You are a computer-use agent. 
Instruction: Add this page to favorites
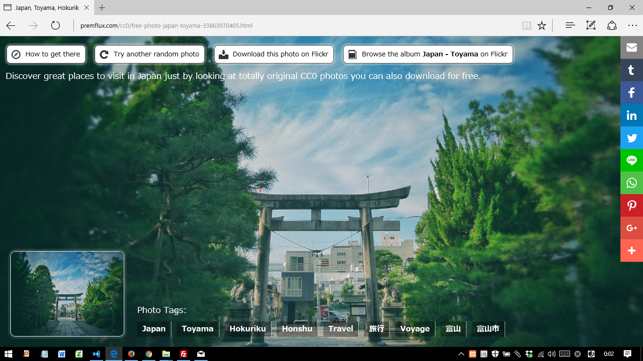[x=542, y=25]
